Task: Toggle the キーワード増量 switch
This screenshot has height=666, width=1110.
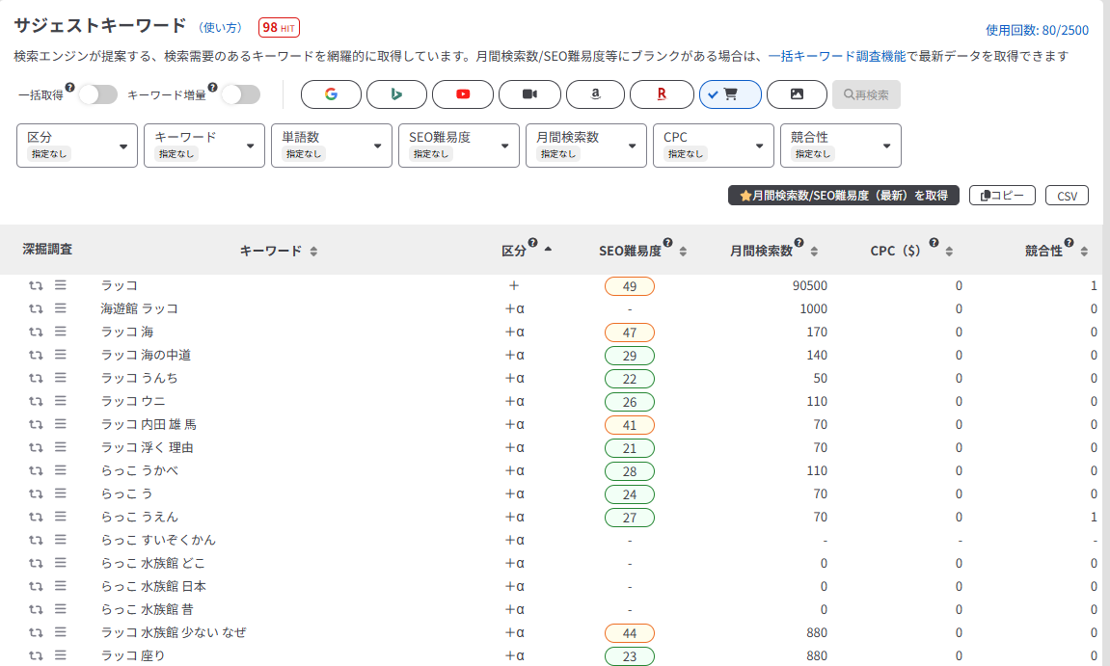Action: pos(240,94)
